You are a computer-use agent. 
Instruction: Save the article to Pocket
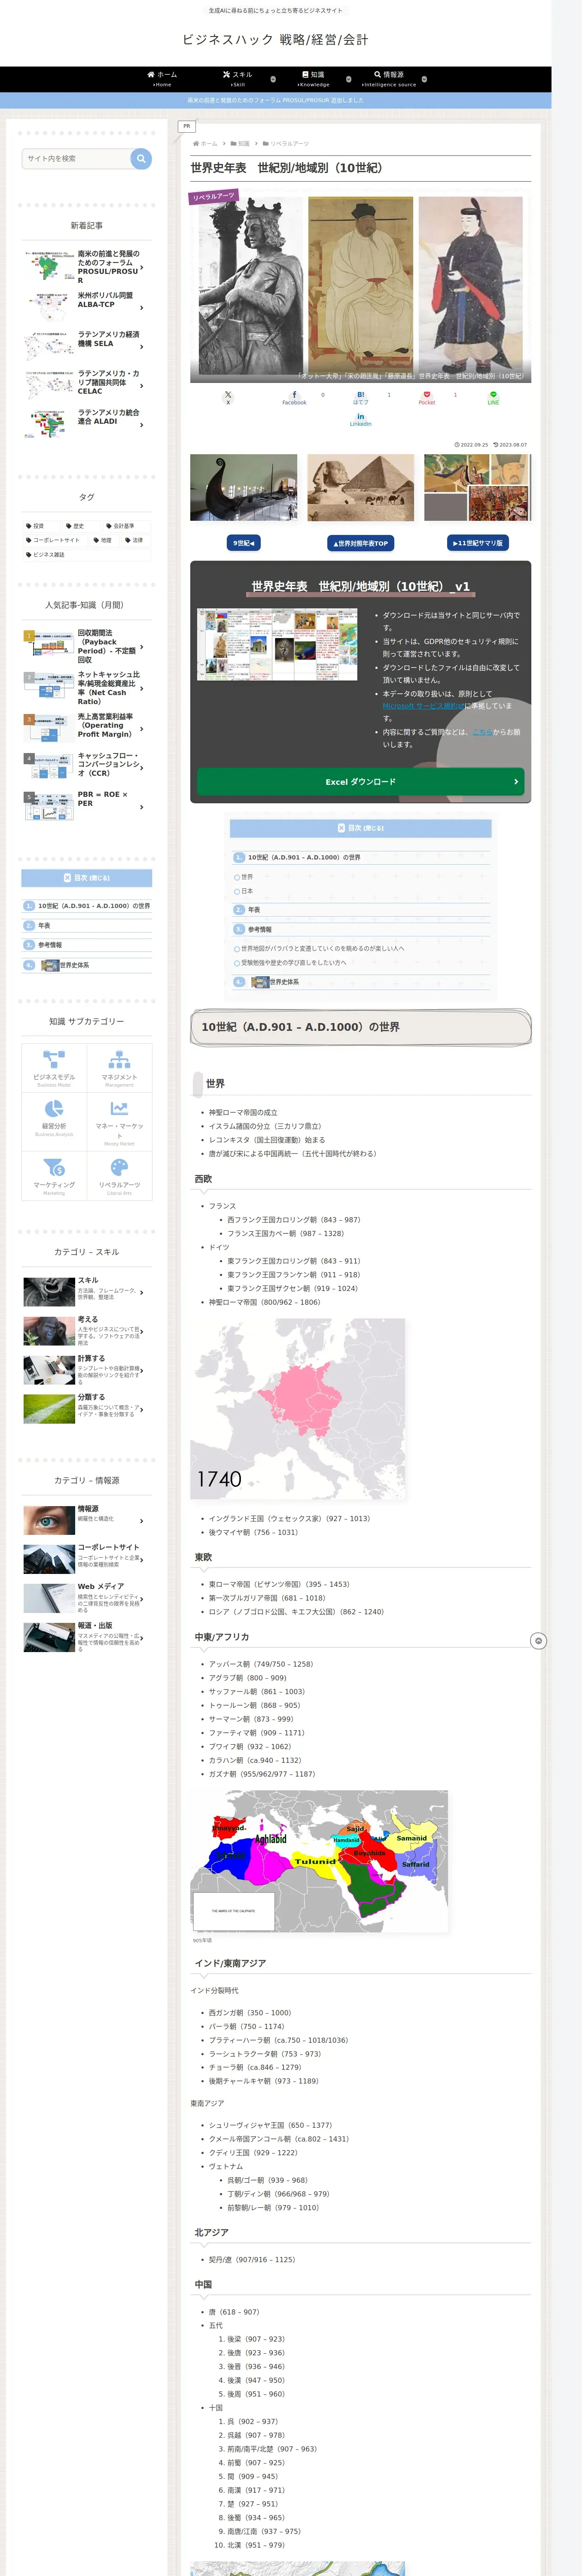click(427, 397)
